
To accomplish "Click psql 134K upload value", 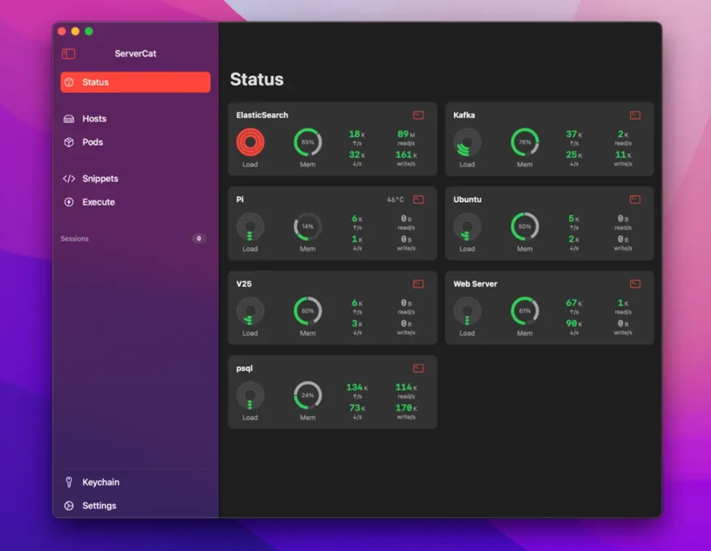I will click(x=357, y=387).
